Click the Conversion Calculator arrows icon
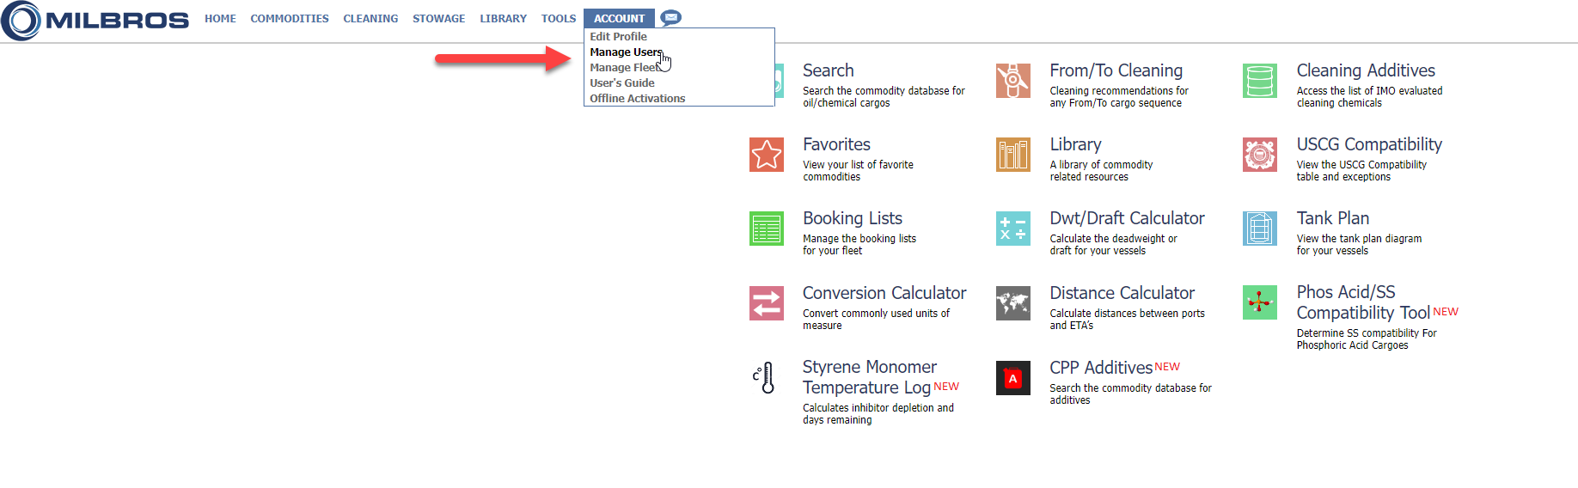Image resolution: width=1578 pixels, height=488 pixels. click(x=766, y=303)
